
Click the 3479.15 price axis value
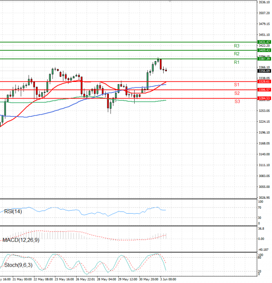point(264,24)
